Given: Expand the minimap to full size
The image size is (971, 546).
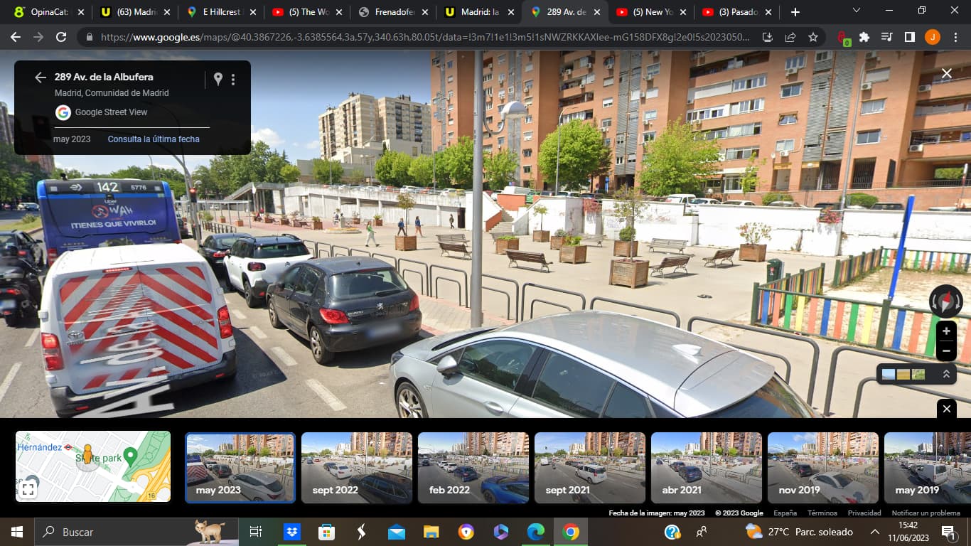Looking at the screenshot, I should pyautogui.click(x=28, y=488).
